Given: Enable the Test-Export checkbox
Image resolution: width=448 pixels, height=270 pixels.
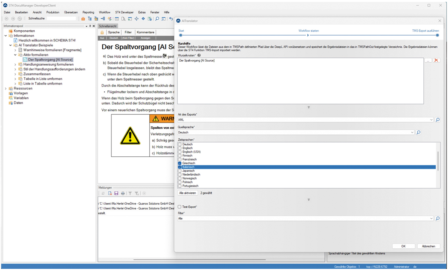Looking at the screenshot, I should [x=180, y=207].
